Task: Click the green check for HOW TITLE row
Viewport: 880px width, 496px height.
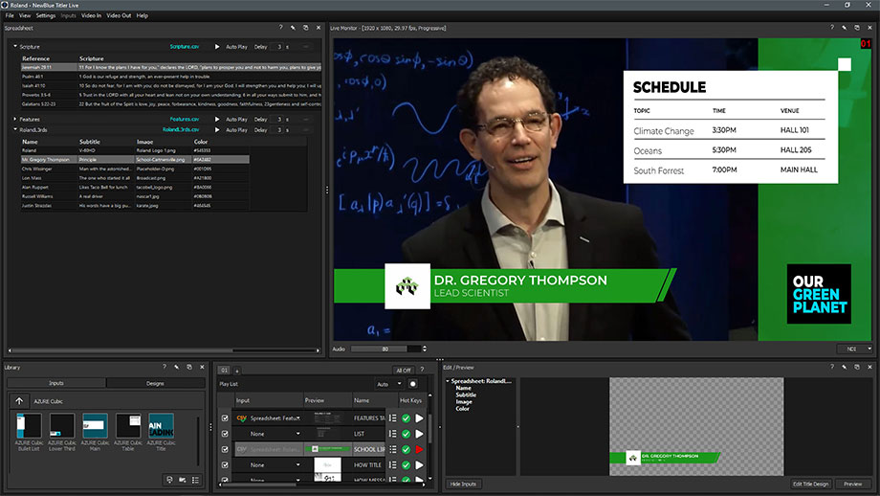Action: click(406, 465)
